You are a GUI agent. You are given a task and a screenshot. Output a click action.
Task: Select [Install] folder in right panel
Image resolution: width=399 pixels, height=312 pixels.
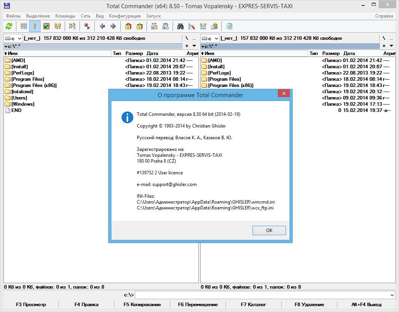point(216,67)
